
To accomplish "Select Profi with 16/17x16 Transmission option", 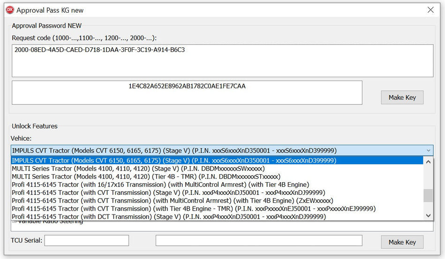I will coord(160,185).
